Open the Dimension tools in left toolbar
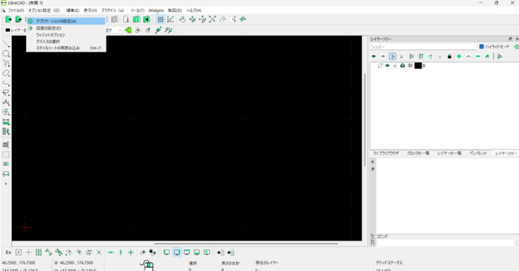This screenshot has width=519, height=271. (6, 102)
